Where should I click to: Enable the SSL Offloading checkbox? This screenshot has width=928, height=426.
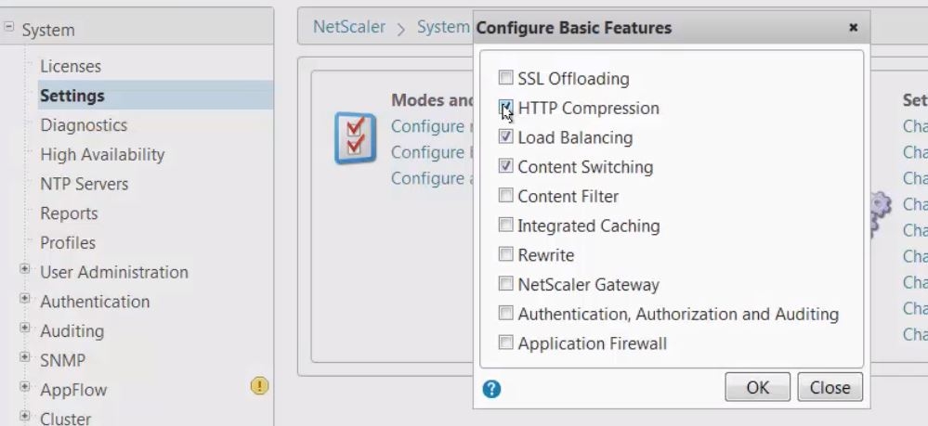pos(505,78)
